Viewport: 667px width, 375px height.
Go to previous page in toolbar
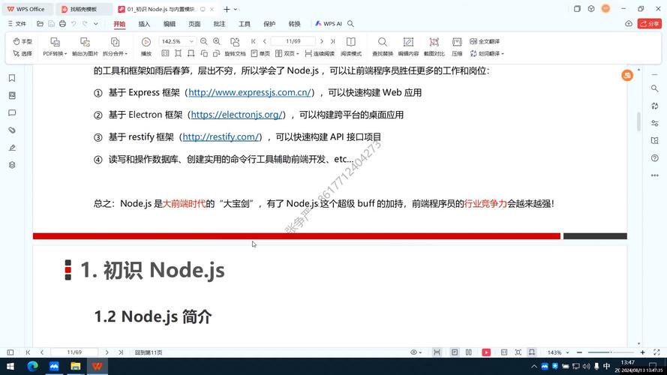click(265, 41)
